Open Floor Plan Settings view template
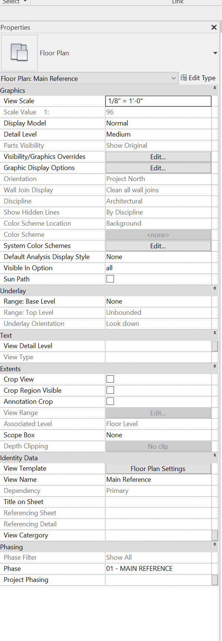The image size is (222, 641). coord(158,469)
